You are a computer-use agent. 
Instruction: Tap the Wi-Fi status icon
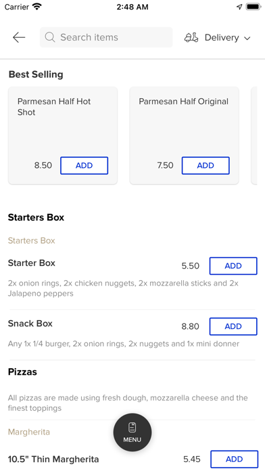coord(37,7)
